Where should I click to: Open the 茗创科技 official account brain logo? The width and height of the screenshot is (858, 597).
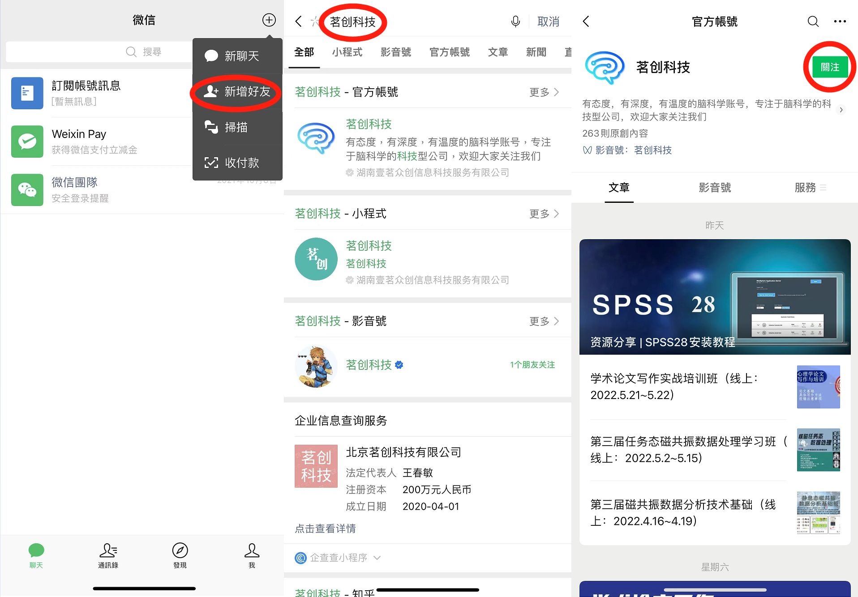316,138
